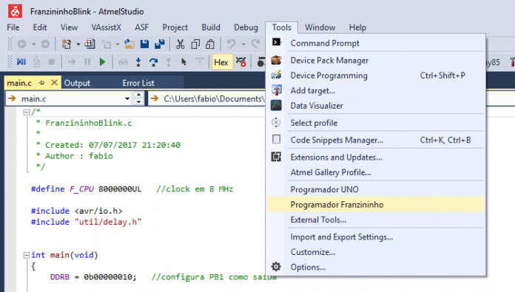This screenshot has height=292, width=515.
Task: Click the Paste clipboard icon
Action: 210,44
